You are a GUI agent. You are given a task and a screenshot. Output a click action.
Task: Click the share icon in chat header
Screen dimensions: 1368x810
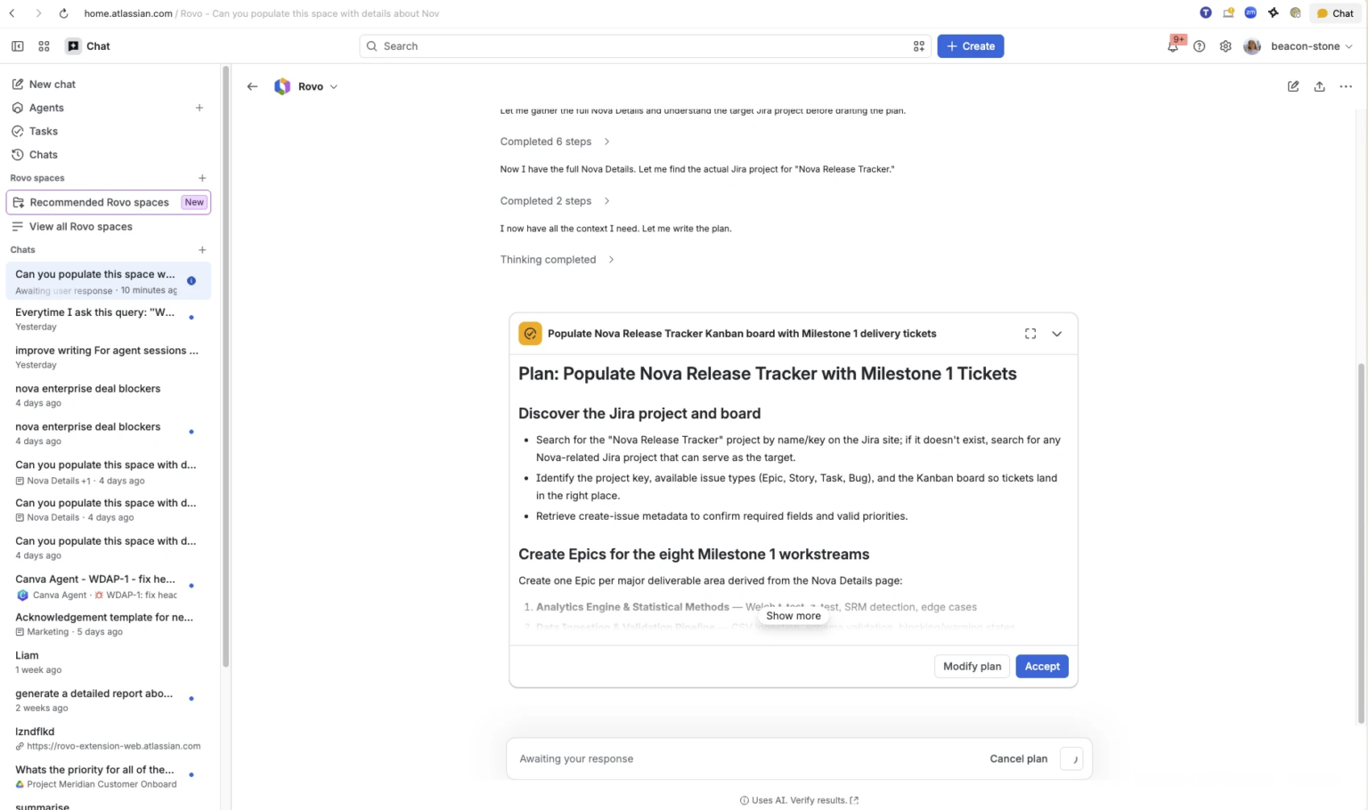1319,86
